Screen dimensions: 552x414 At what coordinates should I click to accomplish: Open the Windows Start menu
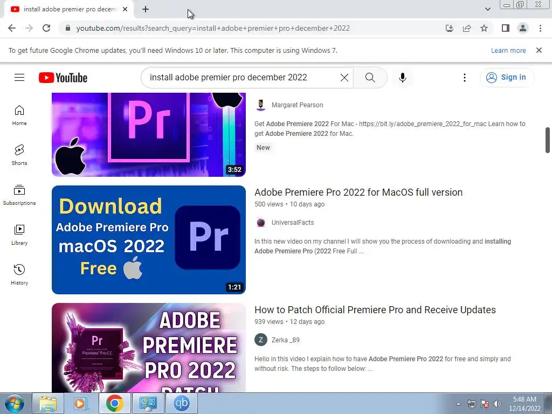pyautogui.click(x=14, y=403)
